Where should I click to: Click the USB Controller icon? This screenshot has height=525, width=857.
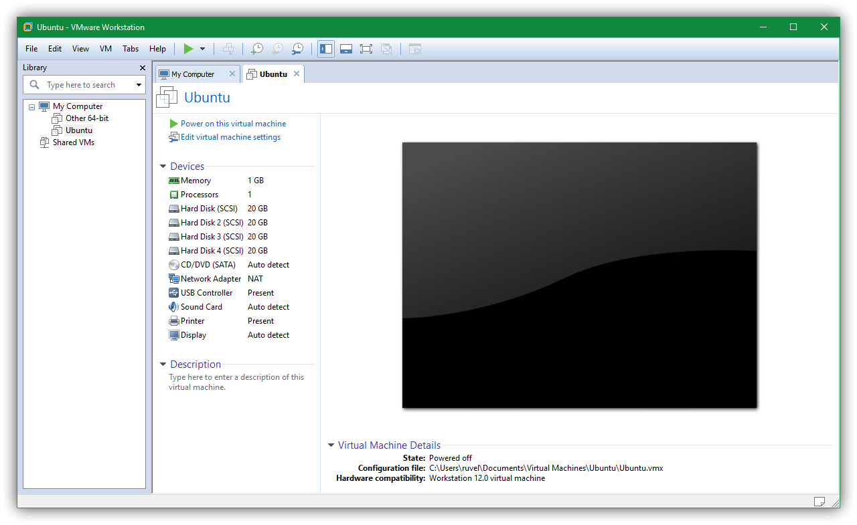click(174, 293)
